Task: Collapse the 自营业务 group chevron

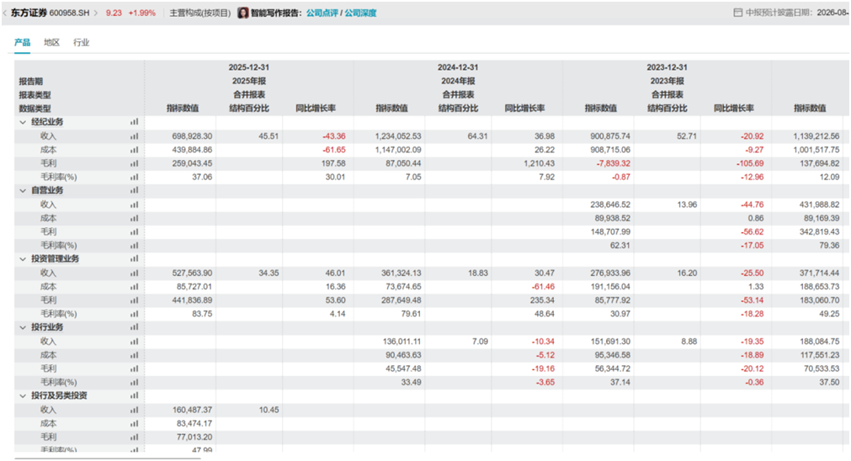Action: [x=23, y=190]
